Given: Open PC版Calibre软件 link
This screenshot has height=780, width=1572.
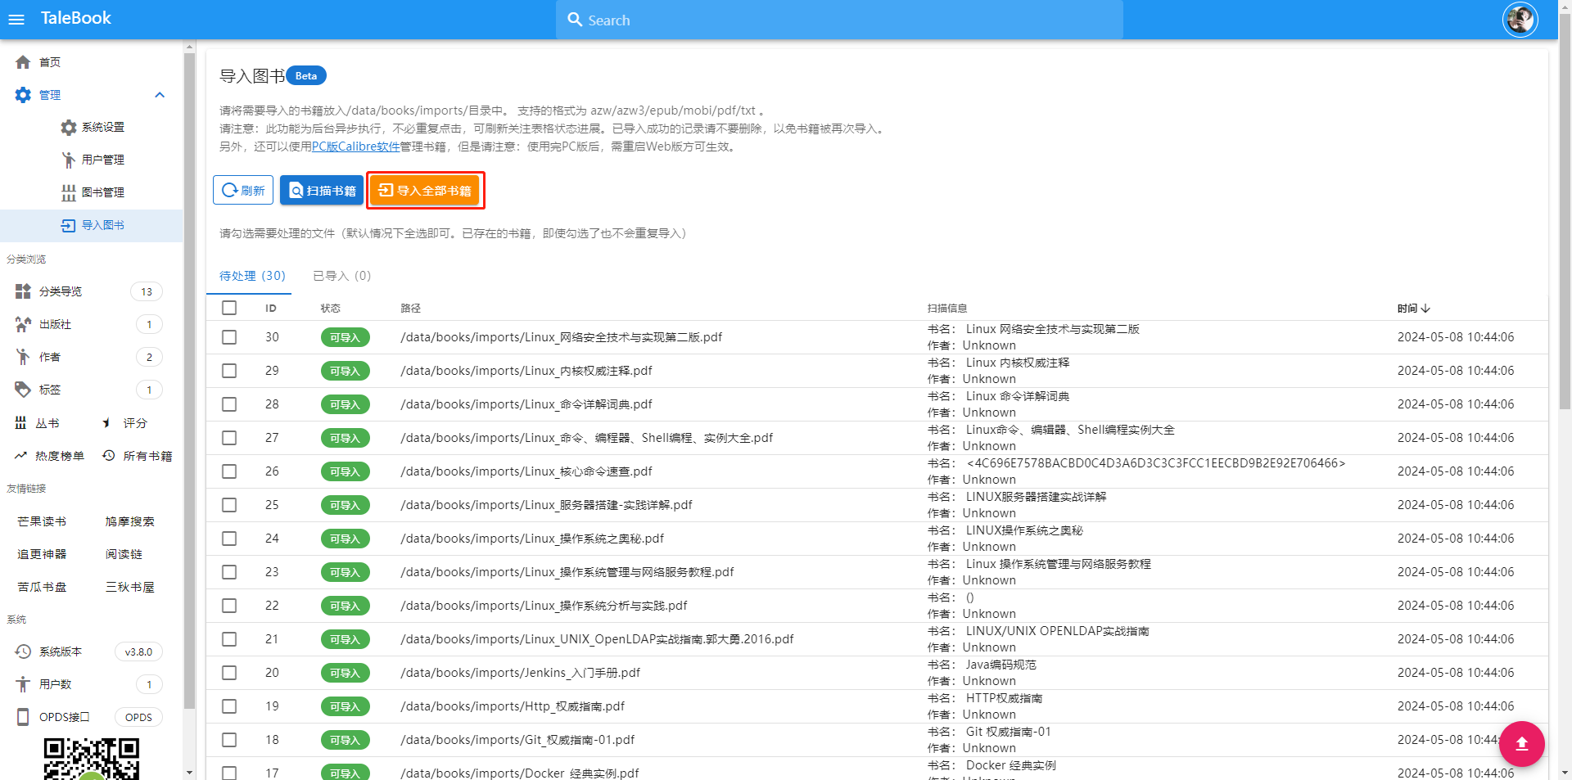Looking at the screenshot, I should 355,147.
